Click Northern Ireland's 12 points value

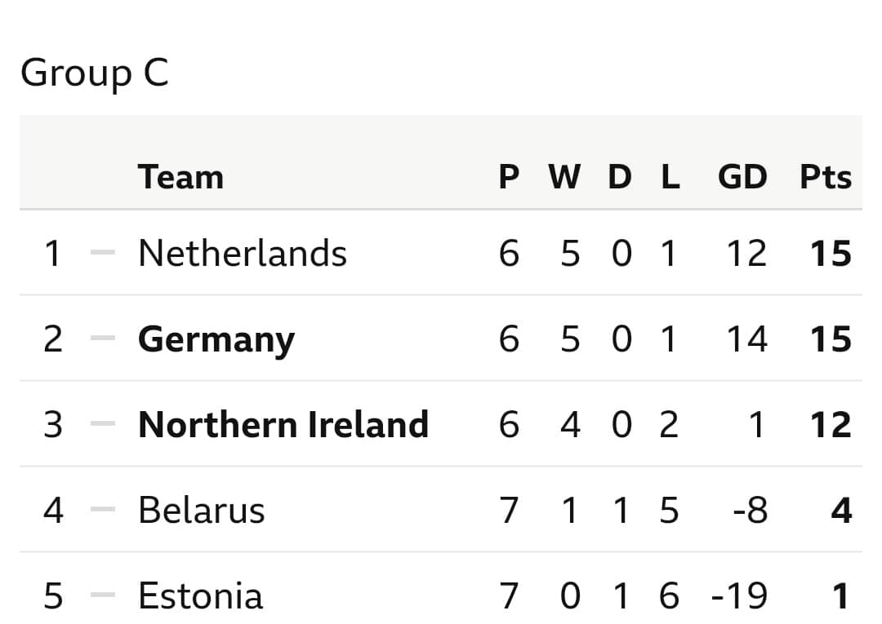point(831,425)
